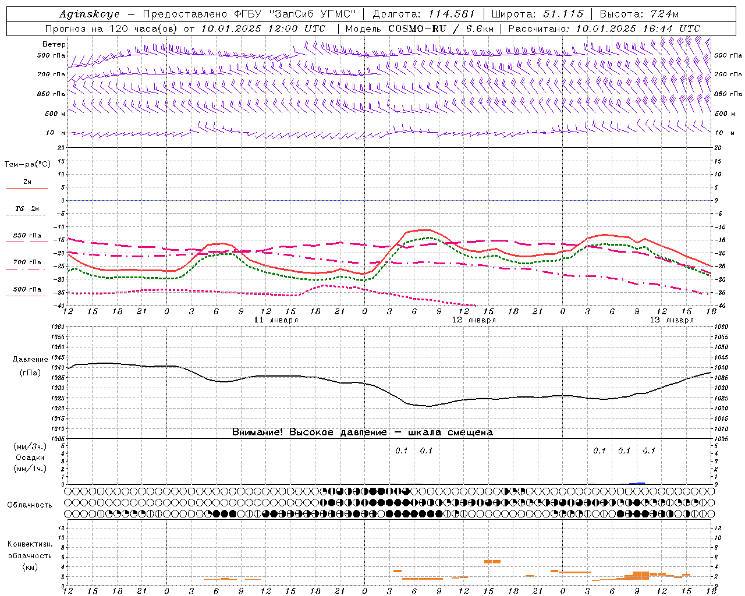This screenshot has height=596, width=745.
Task: Click the 'Давление' pressure panel label
Action: pos(30,360)
